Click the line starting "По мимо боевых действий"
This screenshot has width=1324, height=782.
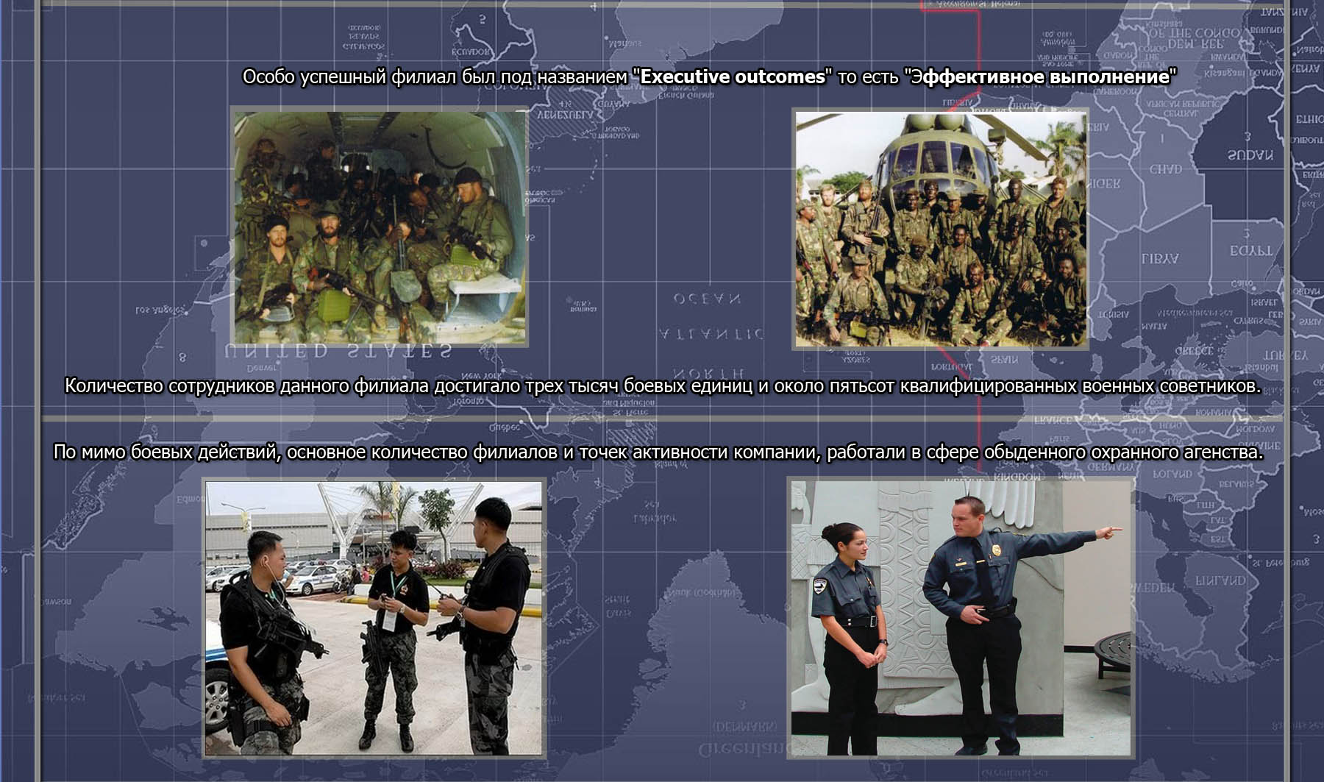point(658,452)
